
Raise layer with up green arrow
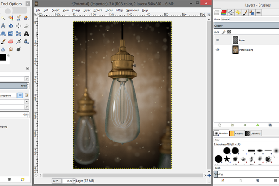(245, 125)
